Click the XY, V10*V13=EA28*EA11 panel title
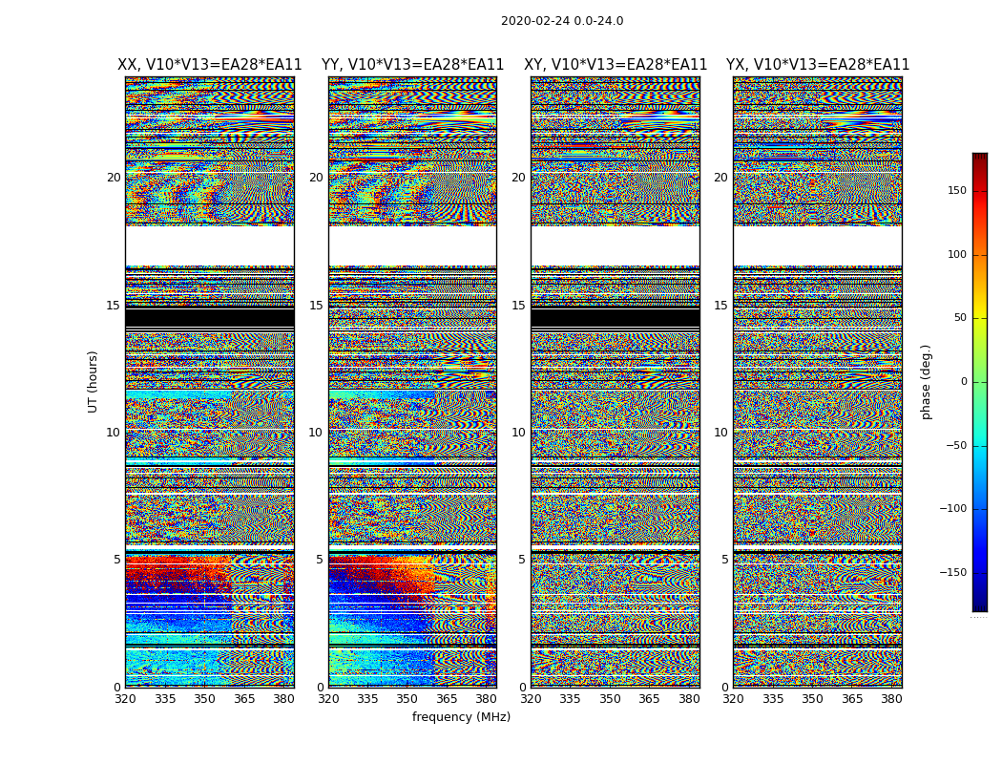The image size is (1002, 764). coord(616,65)
